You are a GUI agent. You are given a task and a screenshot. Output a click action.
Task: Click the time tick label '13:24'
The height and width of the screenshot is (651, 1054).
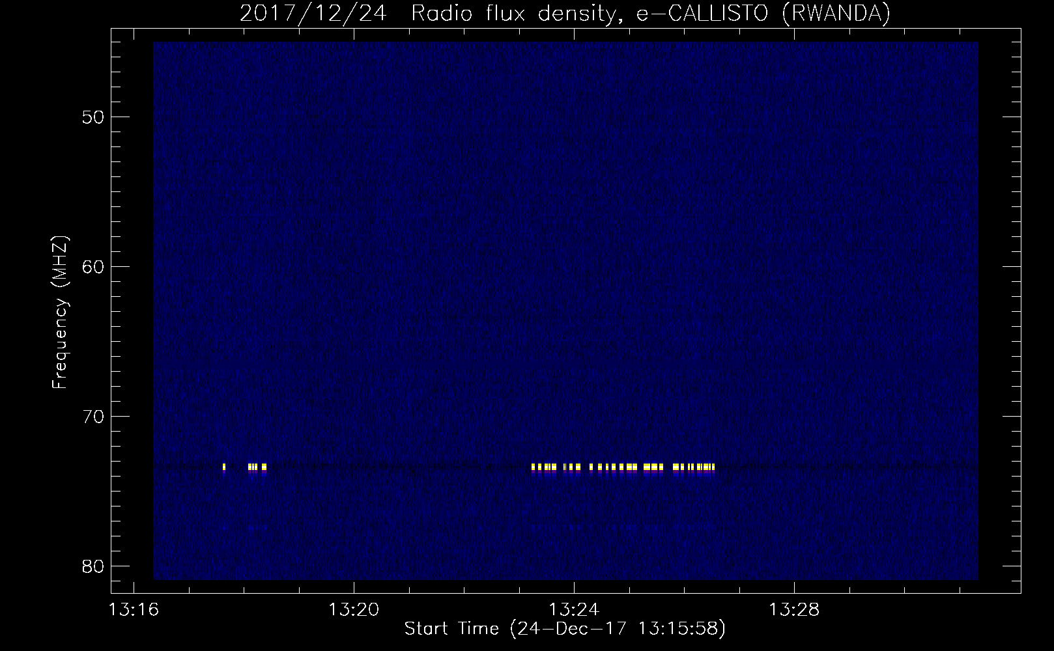(574, 610)
